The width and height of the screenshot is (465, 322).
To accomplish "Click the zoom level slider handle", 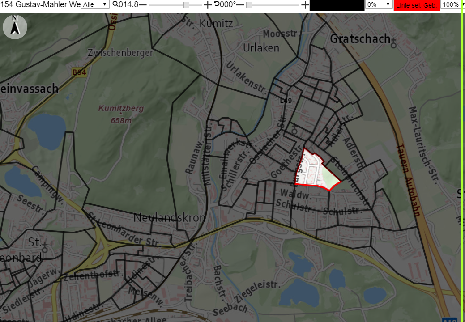I will 186,5.
